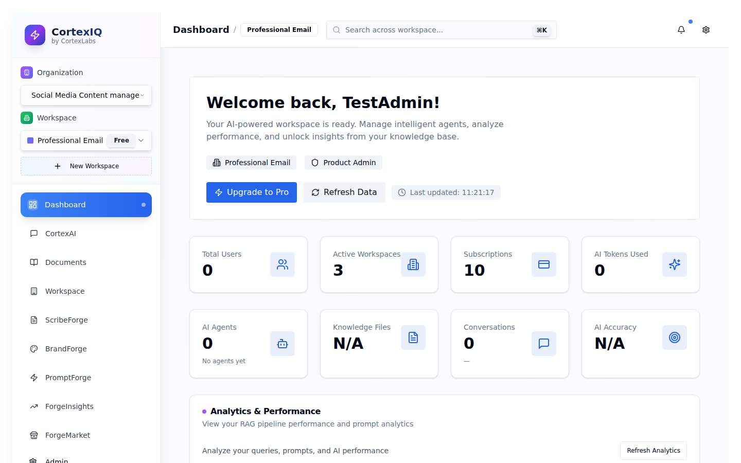
Task: Open the notifications bell
Action: pos(681,30)
